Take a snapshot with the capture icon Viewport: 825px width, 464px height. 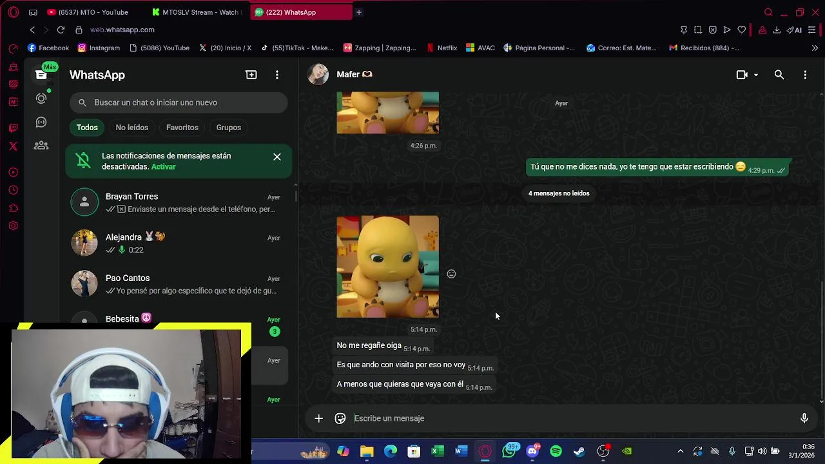coord(698,30)
